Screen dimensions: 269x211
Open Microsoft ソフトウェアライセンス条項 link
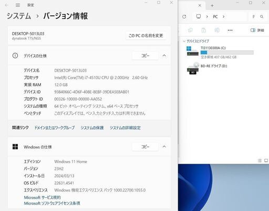point(52,203)
